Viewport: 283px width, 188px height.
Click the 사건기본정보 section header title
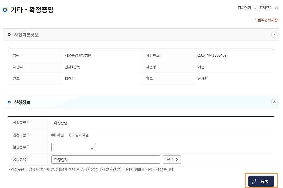[26, 35]
